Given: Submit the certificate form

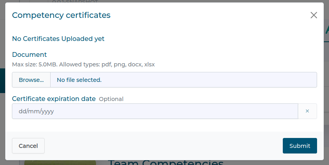Looking at the screenshot, I should pos(300,146).
